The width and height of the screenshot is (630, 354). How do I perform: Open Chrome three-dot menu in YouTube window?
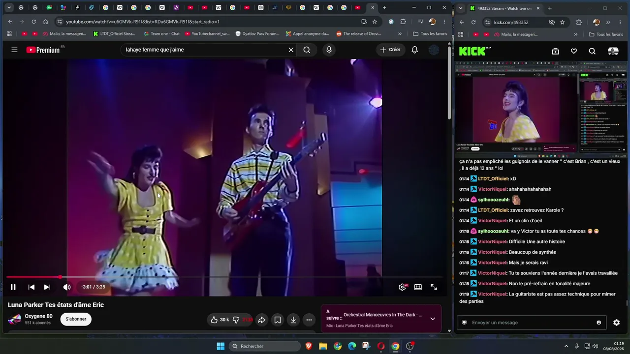(444, 22)
